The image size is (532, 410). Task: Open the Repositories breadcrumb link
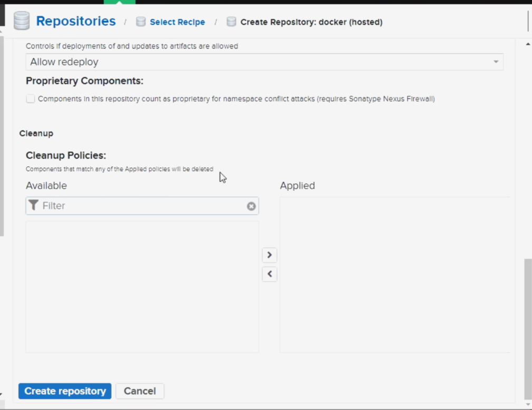75,21
